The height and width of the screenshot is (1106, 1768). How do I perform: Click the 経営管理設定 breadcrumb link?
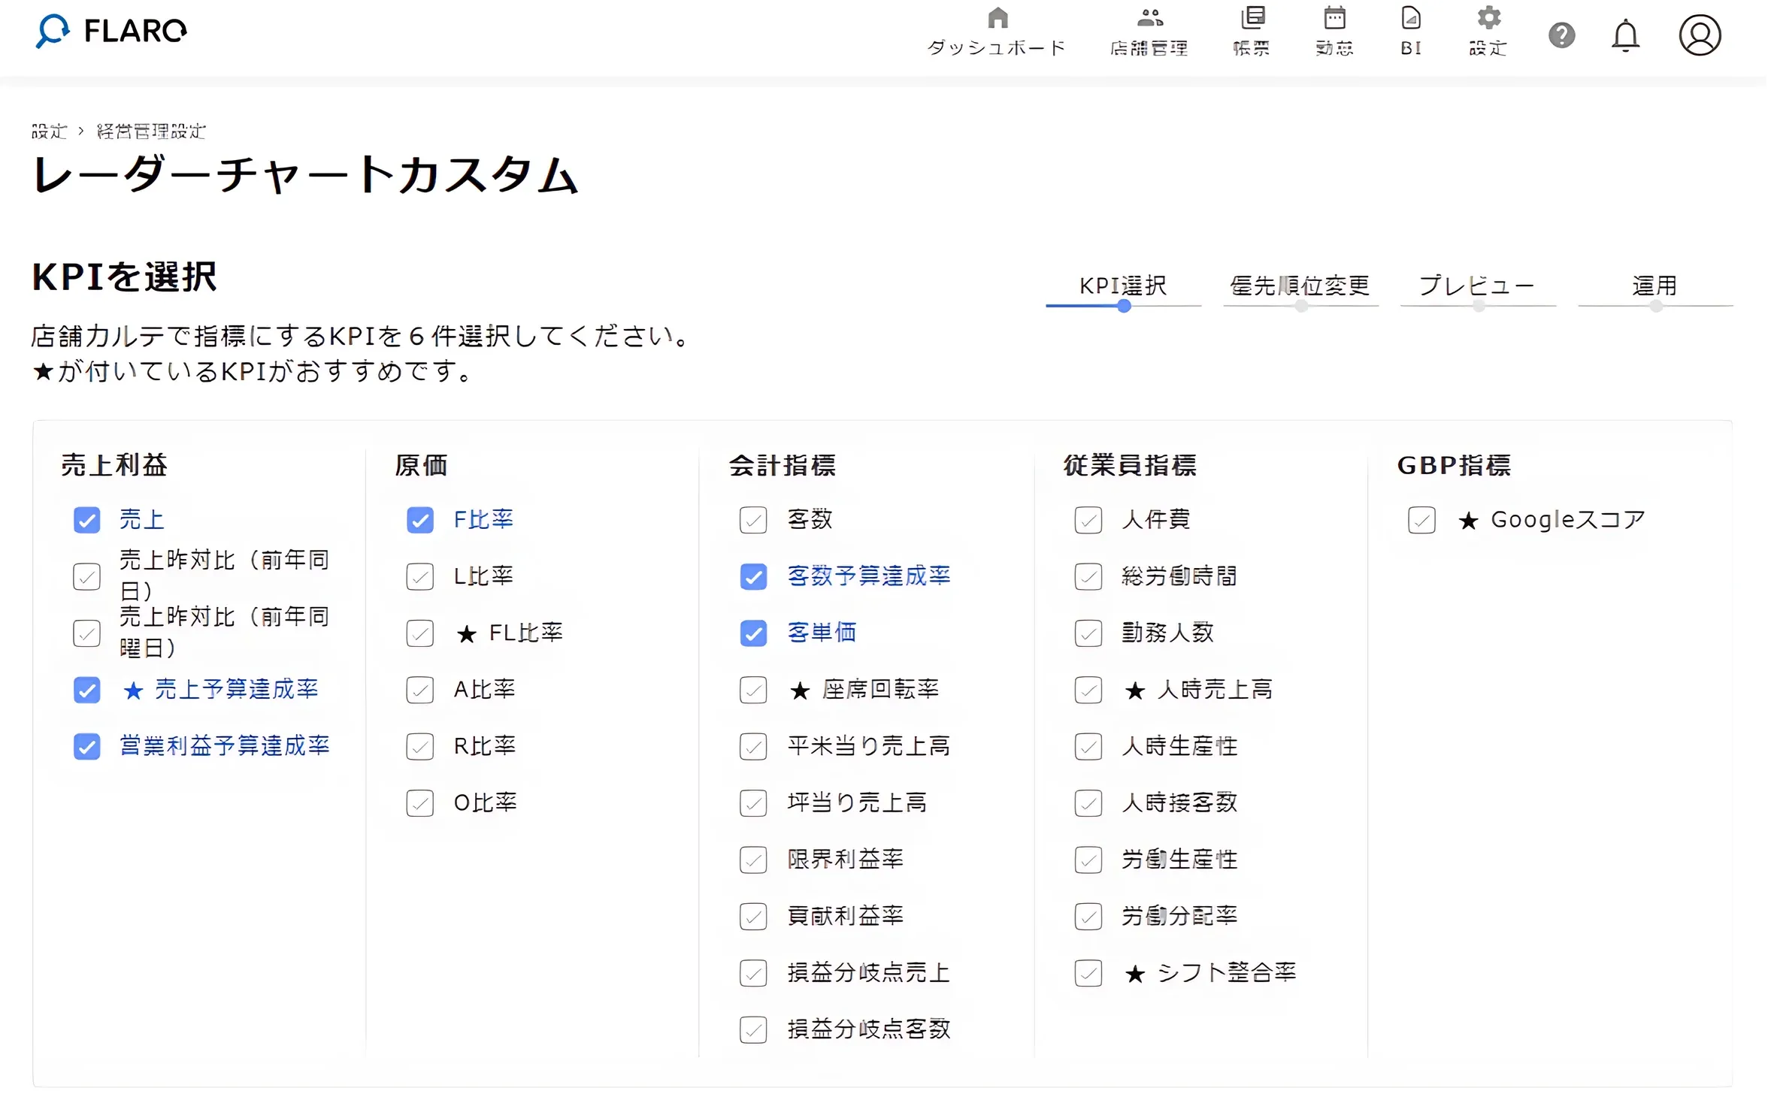[151, 131]
